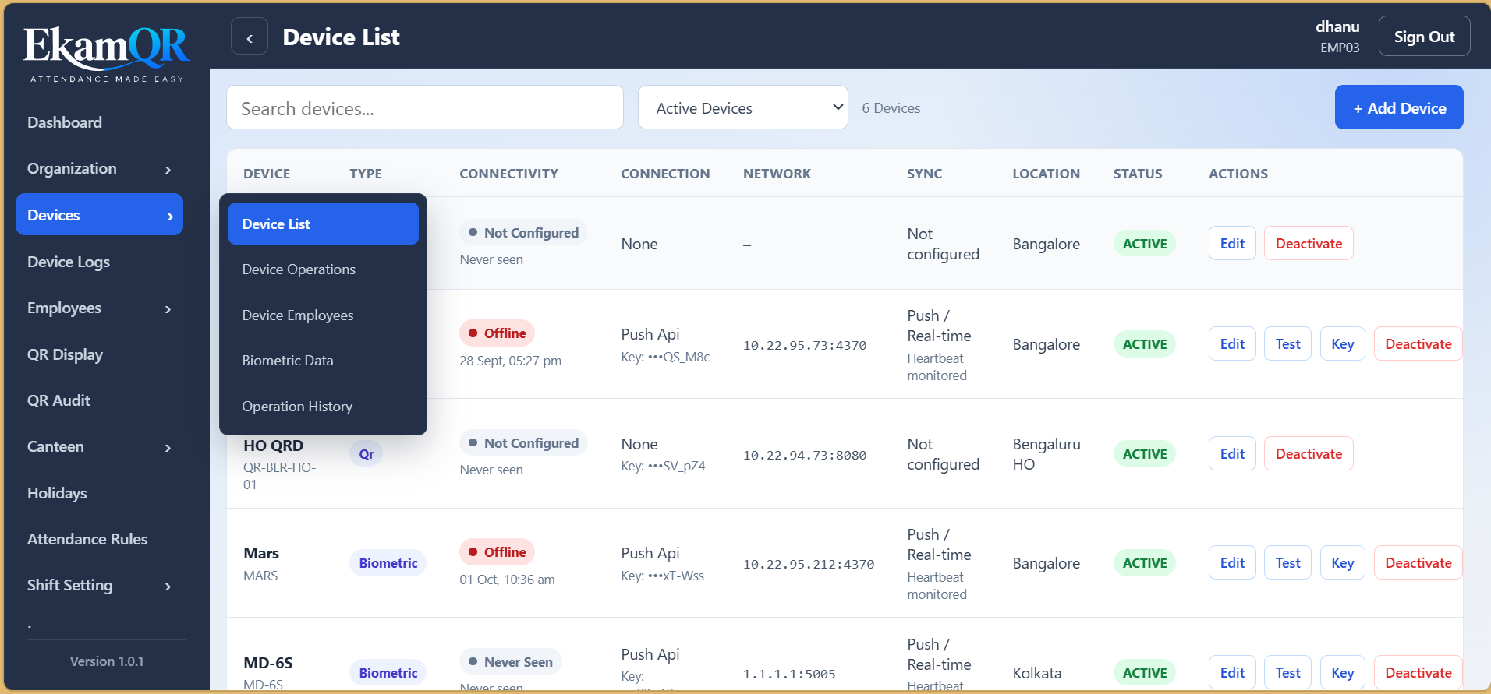This screenshot has height=694, width=1491.
Task: Edit the Mars device
Action: coord(1232,562)
